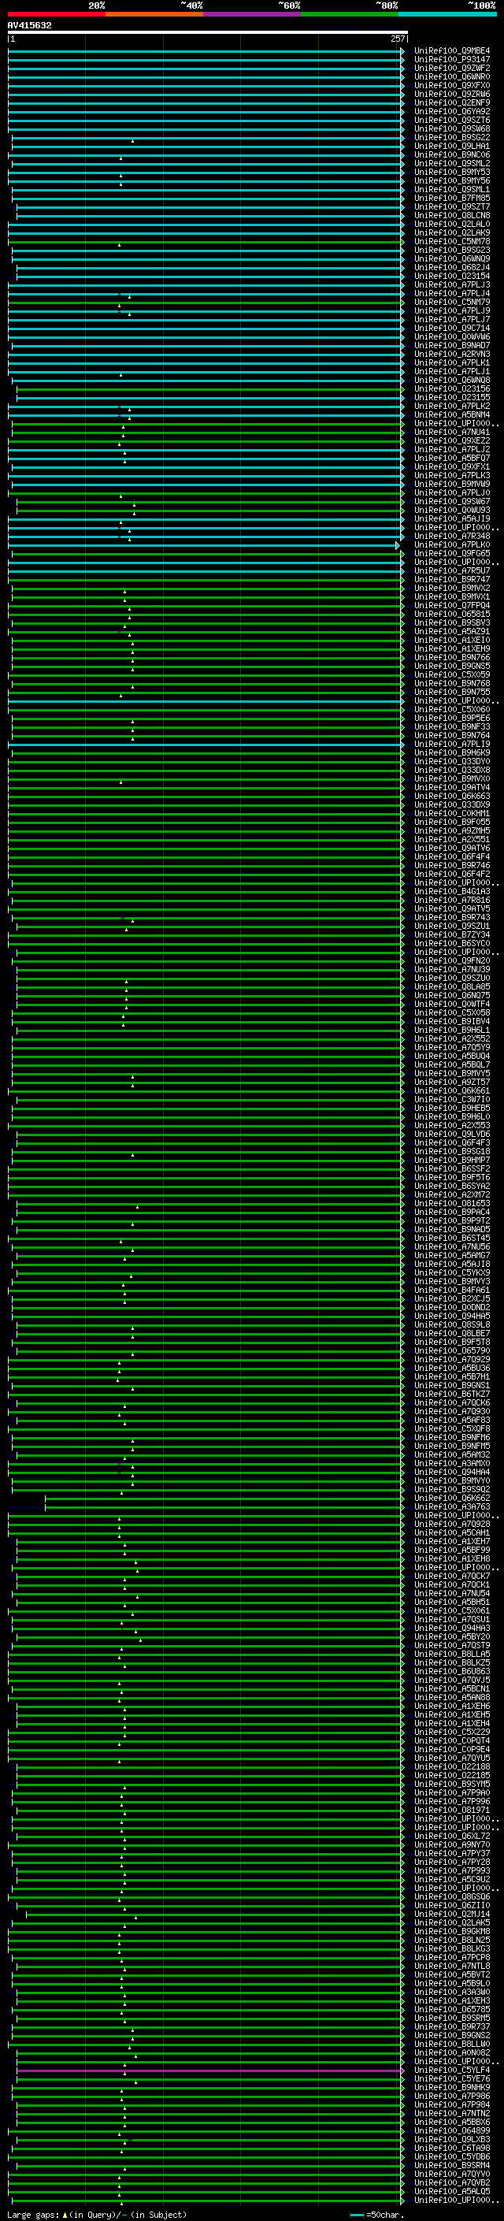Select label UniRef100_B7FM85
504x2221 pixels.
tap(451, 199)
